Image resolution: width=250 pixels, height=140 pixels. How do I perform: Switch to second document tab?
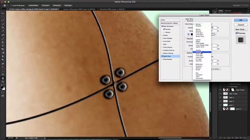pos(79,9)
